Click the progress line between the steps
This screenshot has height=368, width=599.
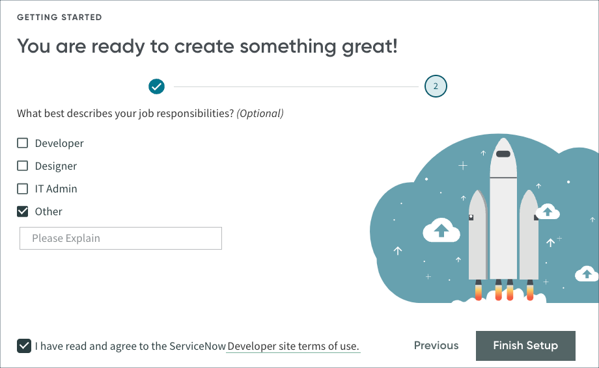point(296,86)
